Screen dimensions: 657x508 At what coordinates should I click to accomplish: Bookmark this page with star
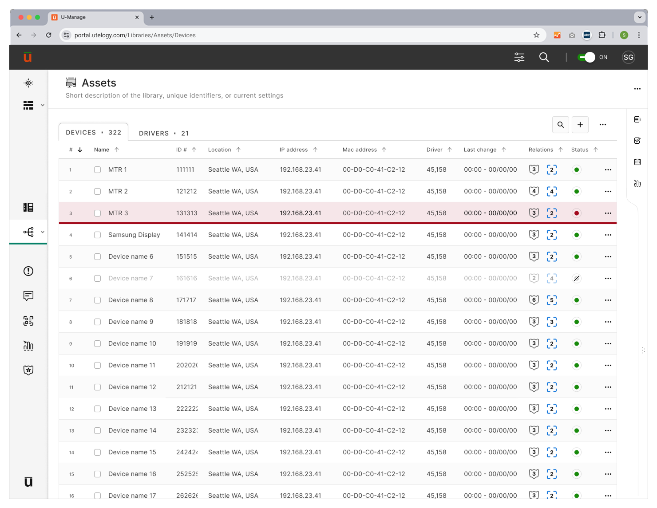pos(536,35)
